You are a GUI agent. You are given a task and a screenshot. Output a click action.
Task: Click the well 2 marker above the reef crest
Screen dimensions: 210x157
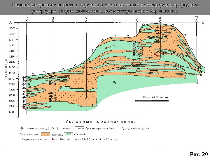160,21
